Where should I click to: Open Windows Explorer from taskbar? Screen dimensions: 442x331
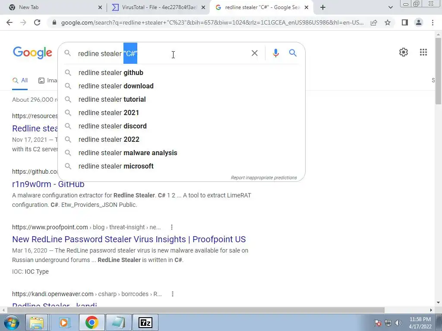click(37, 322)
